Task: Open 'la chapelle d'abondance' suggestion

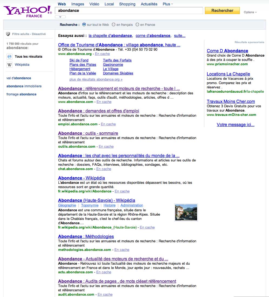Action: (110, 36)
